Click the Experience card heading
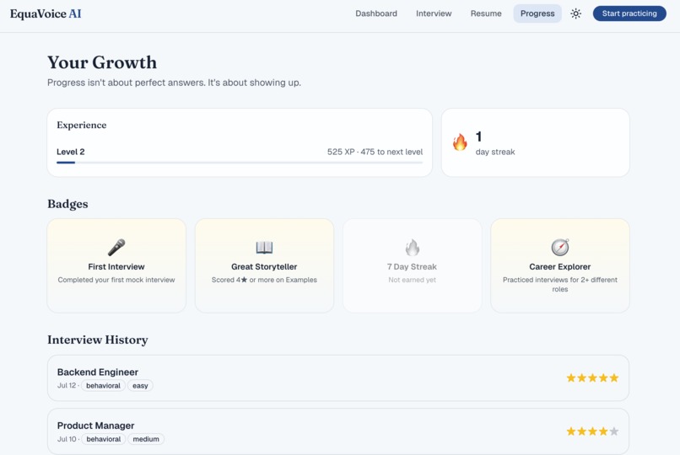This screenshot has width=680, height=455. pos(82,125)
